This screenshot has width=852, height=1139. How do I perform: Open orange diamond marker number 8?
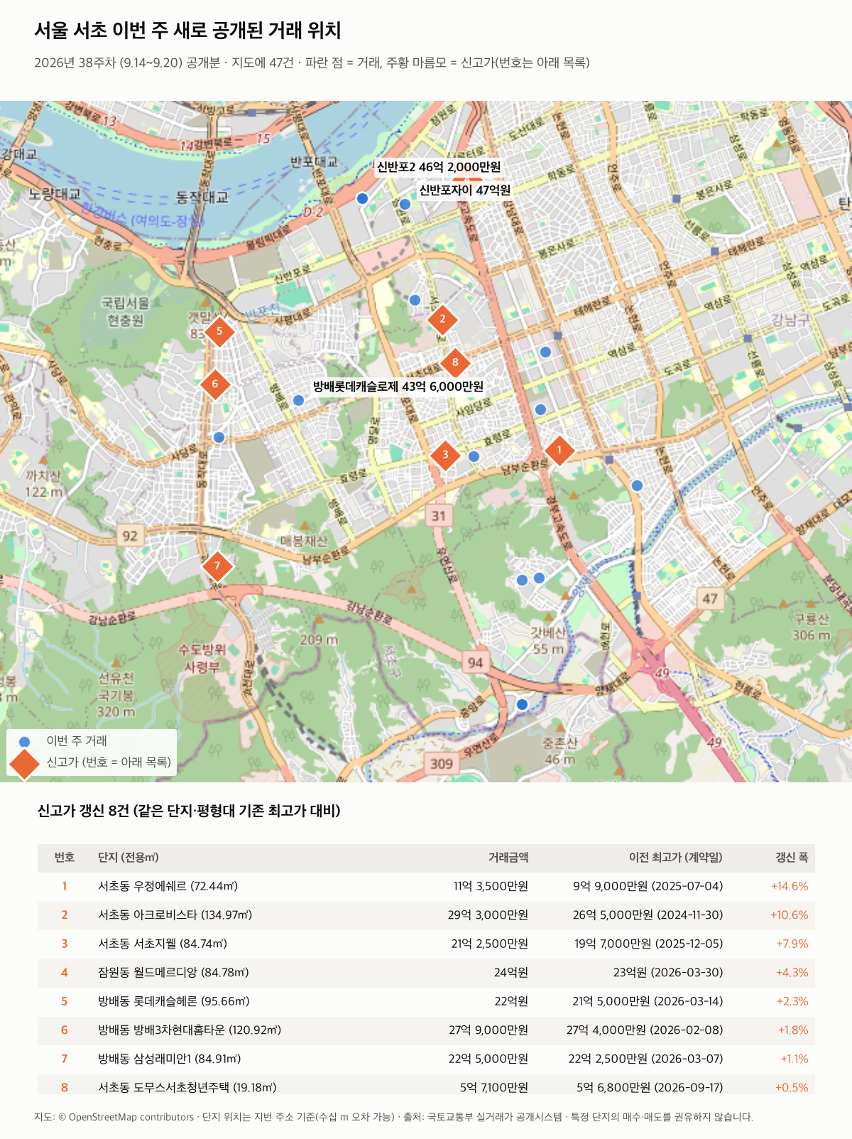point(455,362)
